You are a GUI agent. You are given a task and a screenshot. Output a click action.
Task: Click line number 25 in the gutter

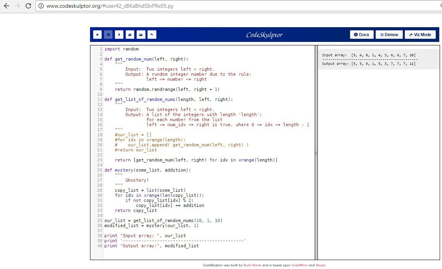pos(99,170)
